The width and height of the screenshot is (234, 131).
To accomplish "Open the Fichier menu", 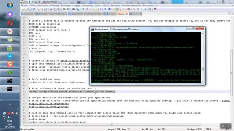I will point(24,5).
